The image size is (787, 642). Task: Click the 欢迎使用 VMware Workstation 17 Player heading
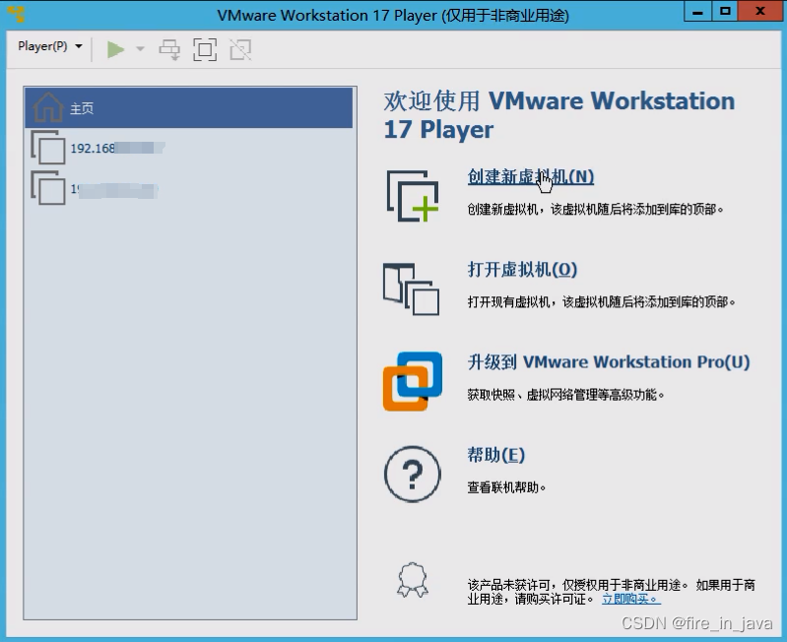(559, 115)
